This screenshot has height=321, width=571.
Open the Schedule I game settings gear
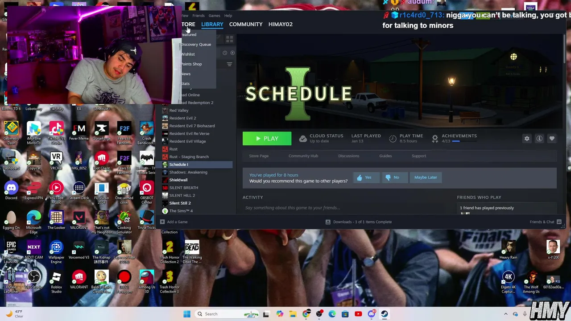pyautogui.click(x=527, y=139)
